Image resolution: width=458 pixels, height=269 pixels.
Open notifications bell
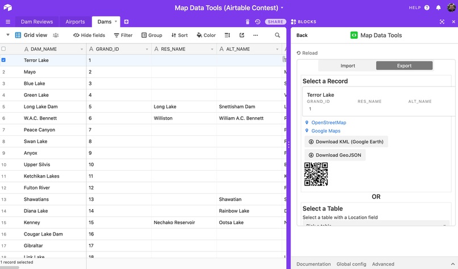pos(438,7)
